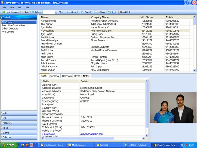
Task: Click the Send SMS button
Action: (124, 12)
